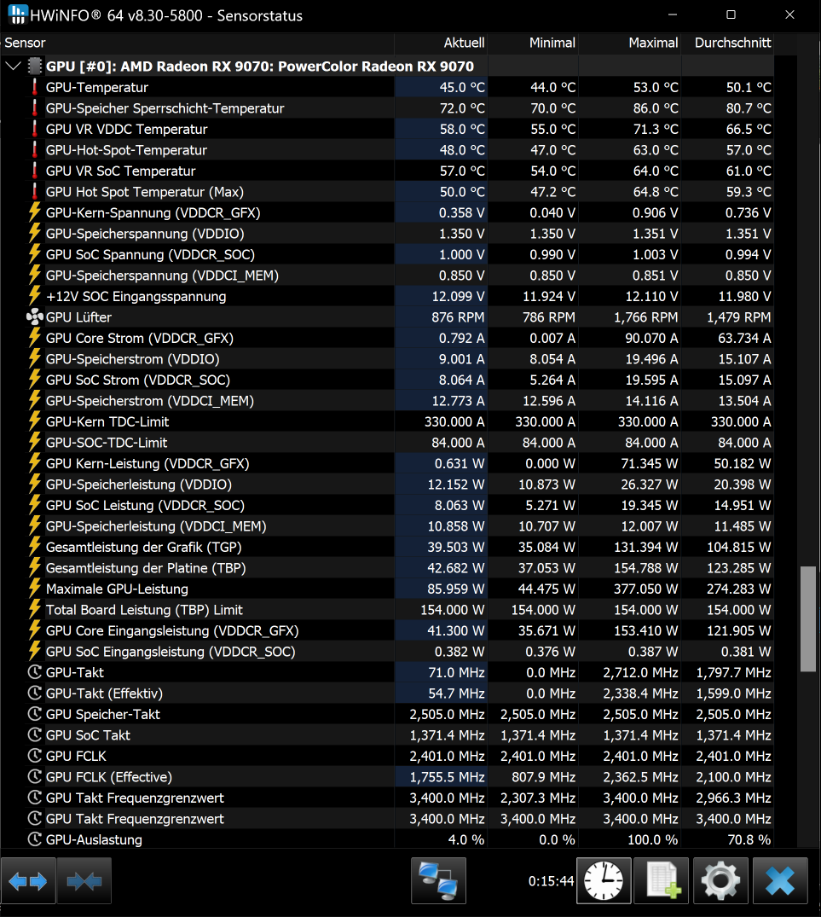Open sensor settings gear button
The width and height of the screenshot is (821, 917).
click(720, 880)
